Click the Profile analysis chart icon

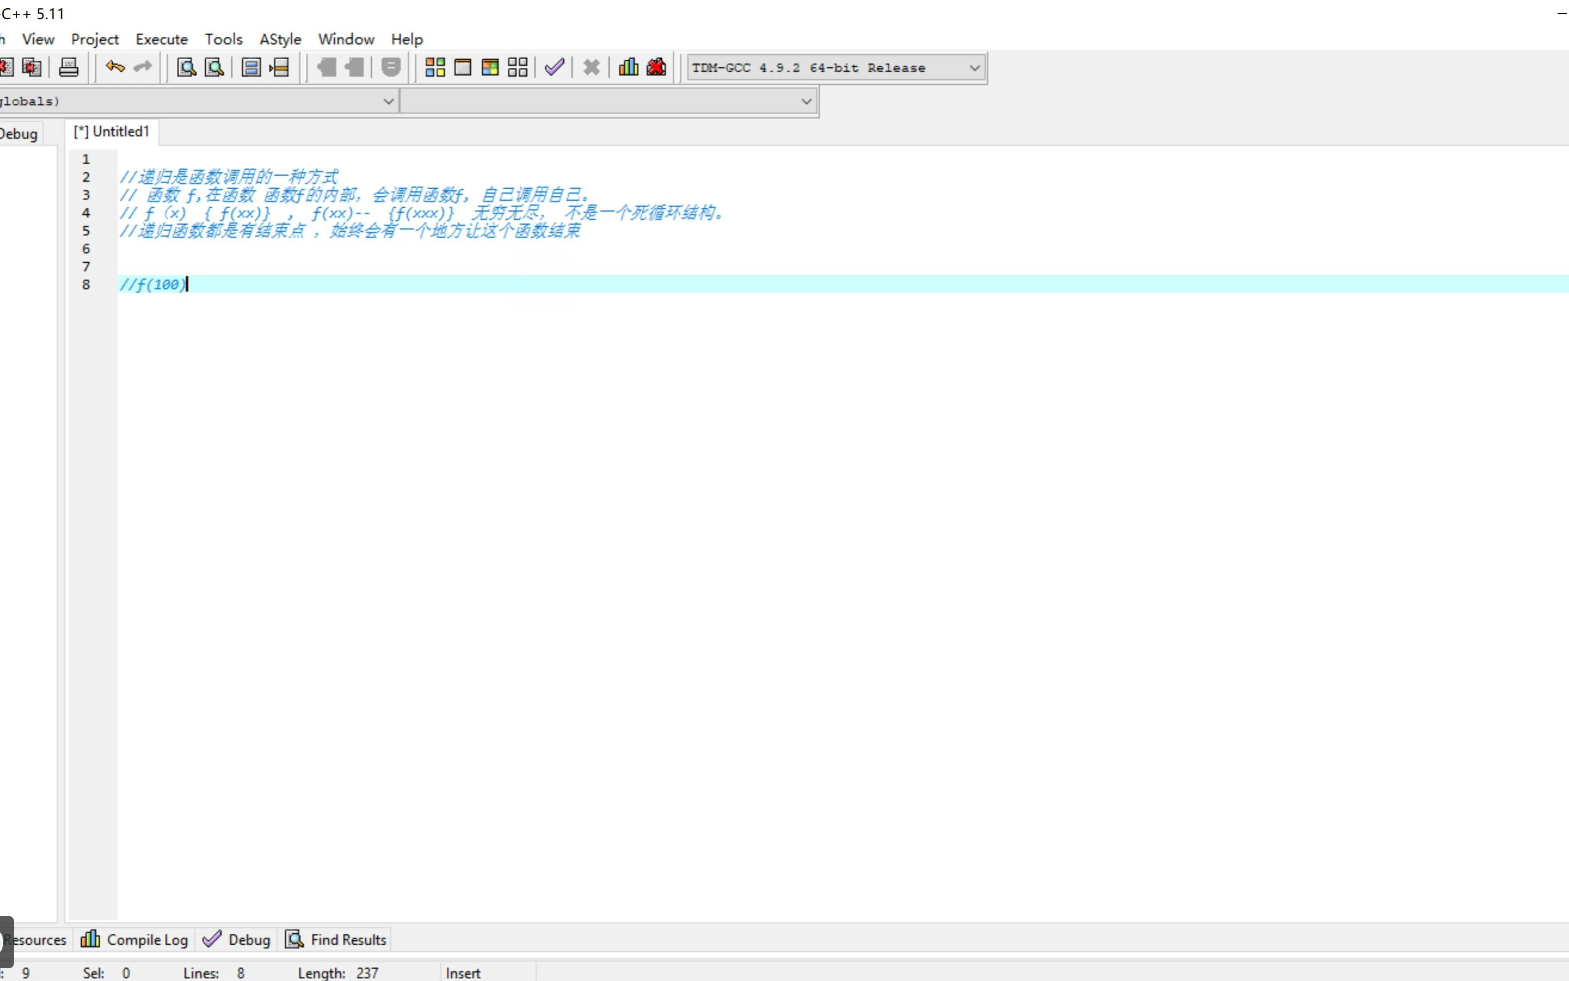[628, 67]
